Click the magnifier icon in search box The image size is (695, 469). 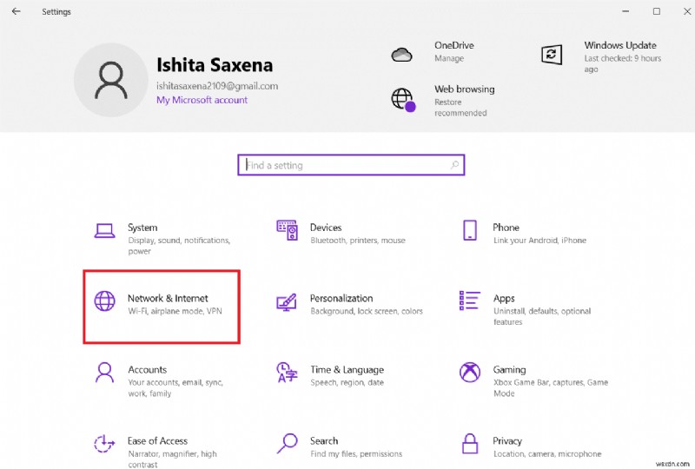454,165
